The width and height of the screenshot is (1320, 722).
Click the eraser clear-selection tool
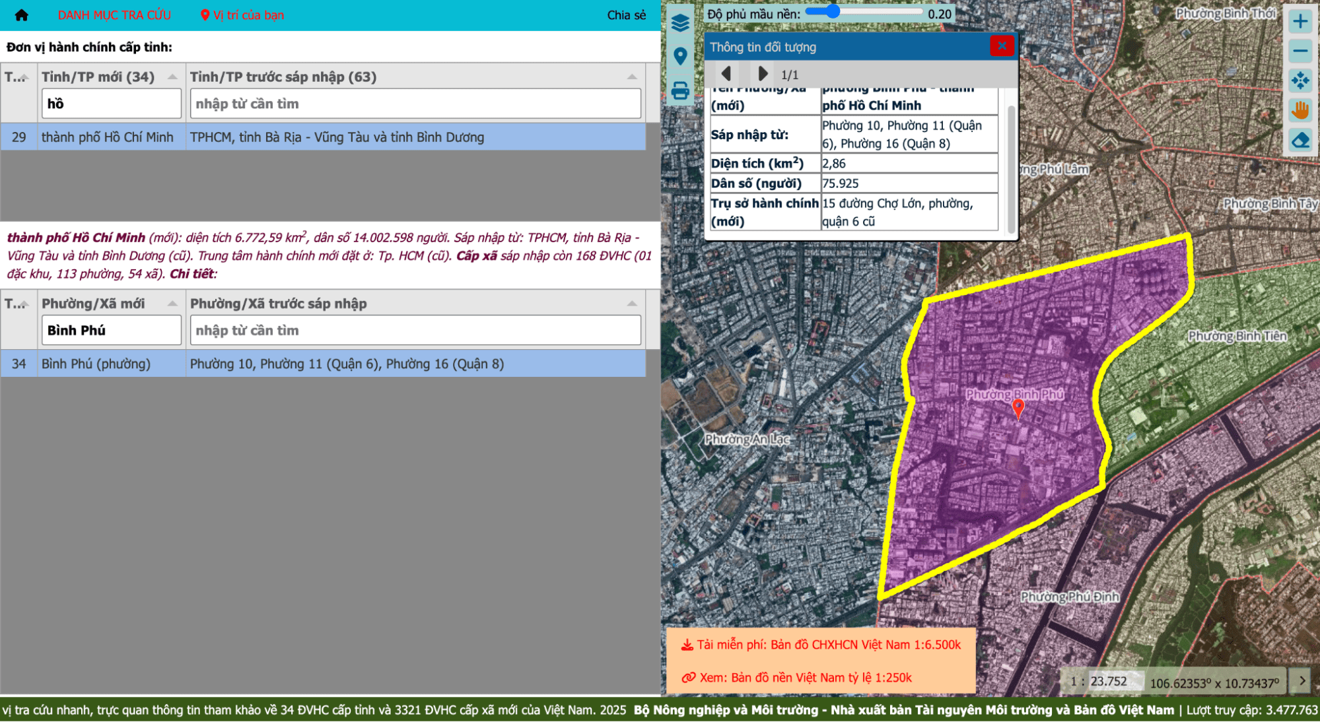coord(1300,141)
